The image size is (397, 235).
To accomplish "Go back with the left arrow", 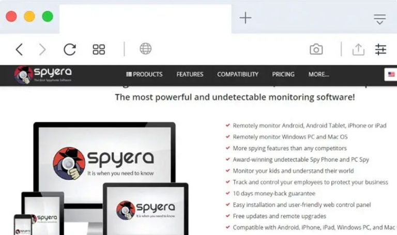I will (19, 50).
